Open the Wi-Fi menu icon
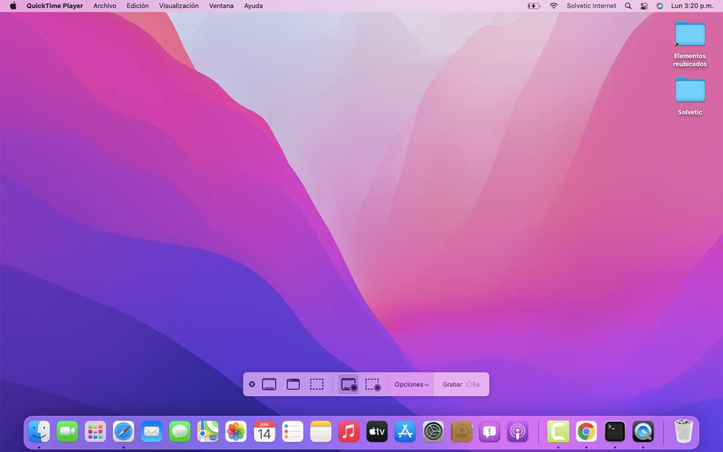Screen dimensions: 723x452 pyautogui.click(x=554, y=6)
